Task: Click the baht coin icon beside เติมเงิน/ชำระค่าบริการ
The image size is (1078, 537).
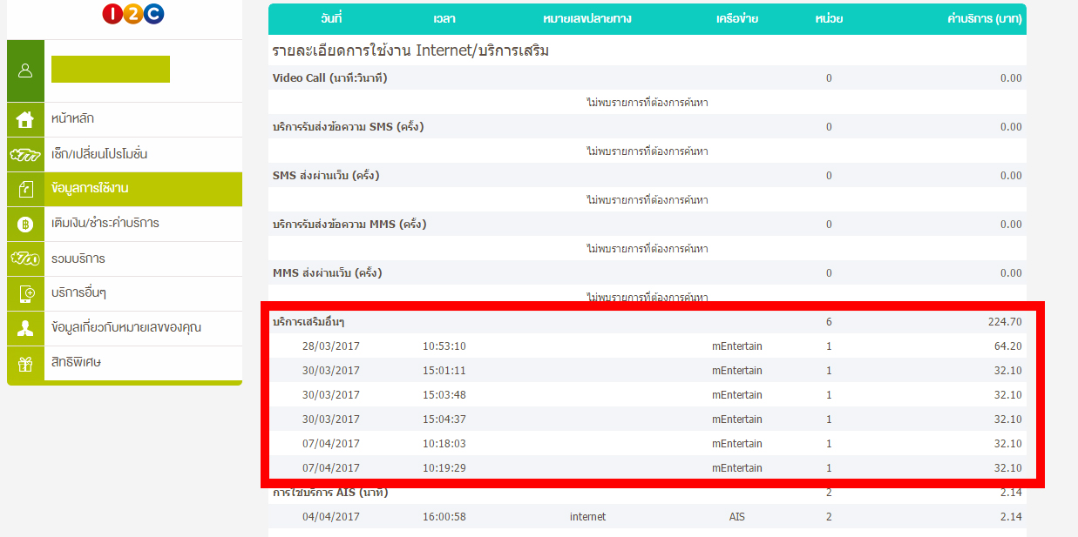Action: [25, 225]
